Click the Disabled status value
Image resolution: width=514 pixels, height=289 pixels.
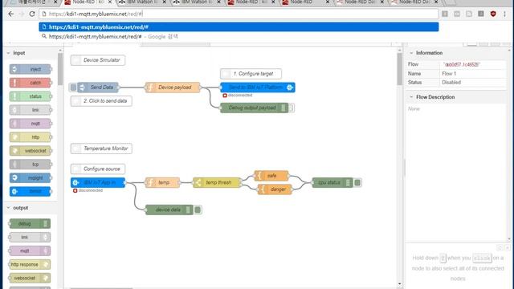click(x=451, y=83)
